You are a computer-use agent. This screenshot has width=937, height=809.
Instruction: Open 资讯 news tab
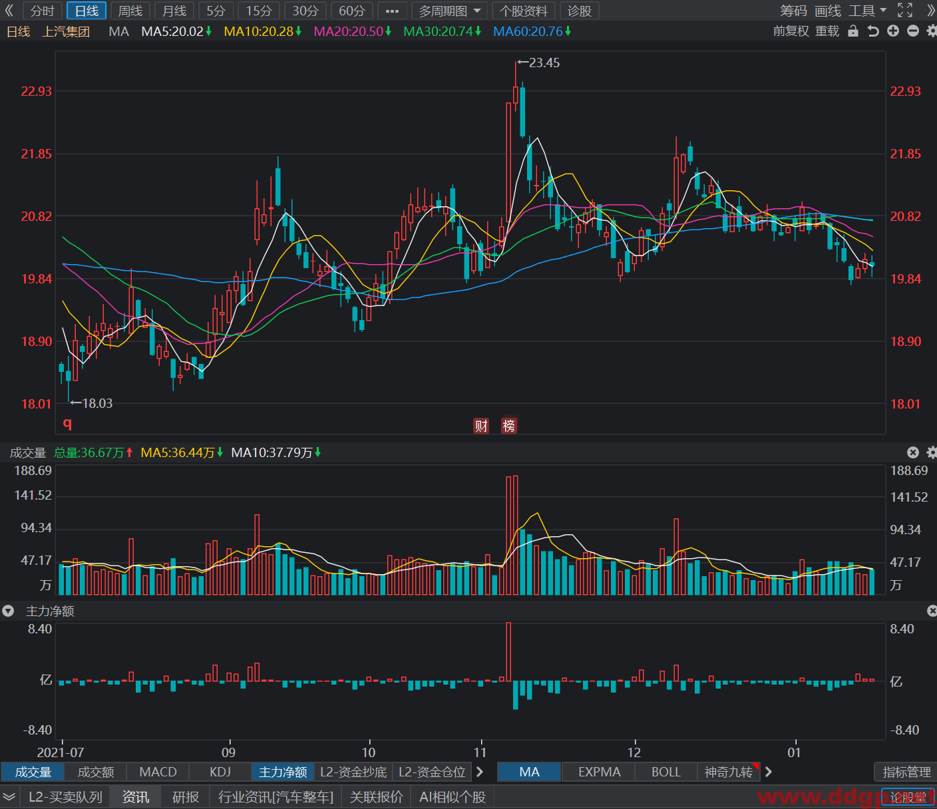pos(136,796)
